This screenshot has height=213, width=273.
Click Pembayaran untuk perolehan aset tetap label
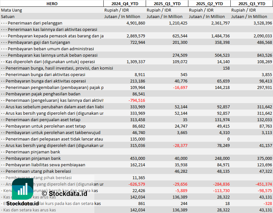(46, 126)
